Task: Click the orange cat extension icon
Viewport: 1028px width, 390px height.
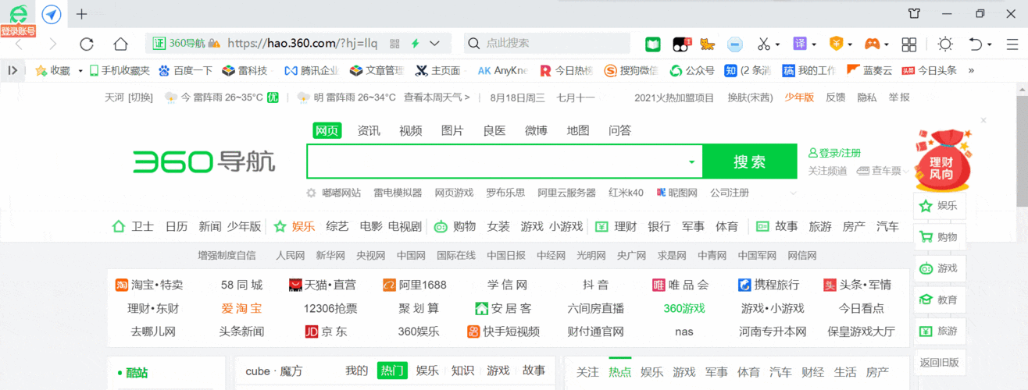Action: click(707, 44)
